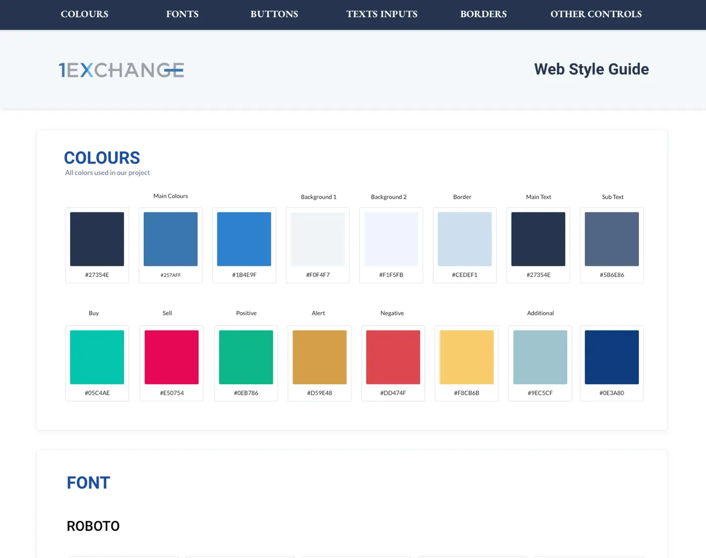The height and width of the screenshot is (558, 706).
Task: Click the FONT section heading
Action: (x=88, y=483)
